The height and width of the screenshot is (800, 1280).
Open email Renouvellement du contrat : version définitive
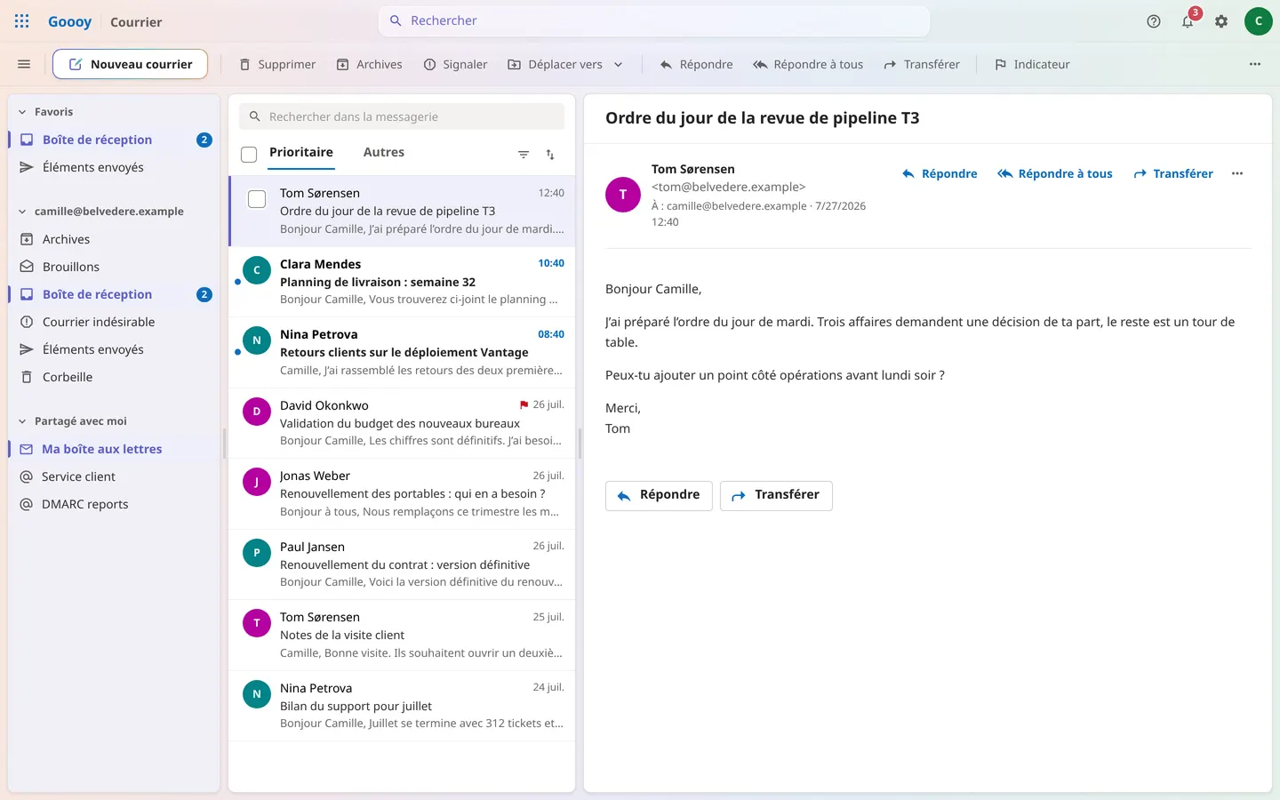pos(402,564)
